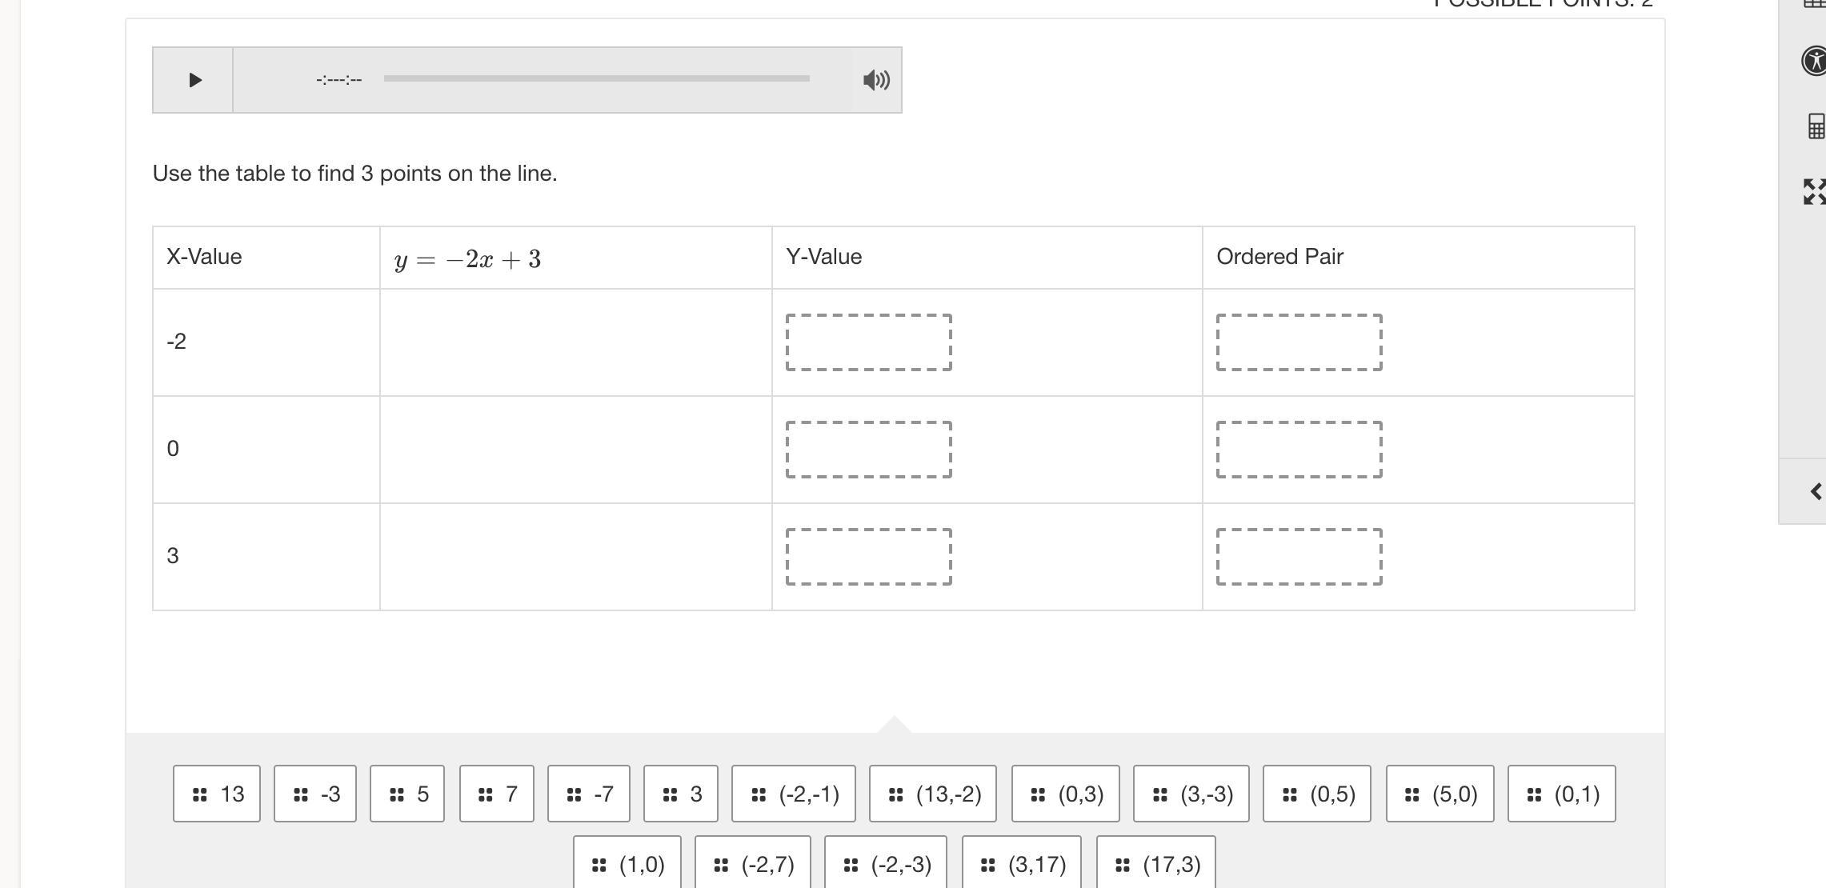Click the Y-Value drop box for x=3
This screenshot has height=888, width=1826.
click(869, 557)
